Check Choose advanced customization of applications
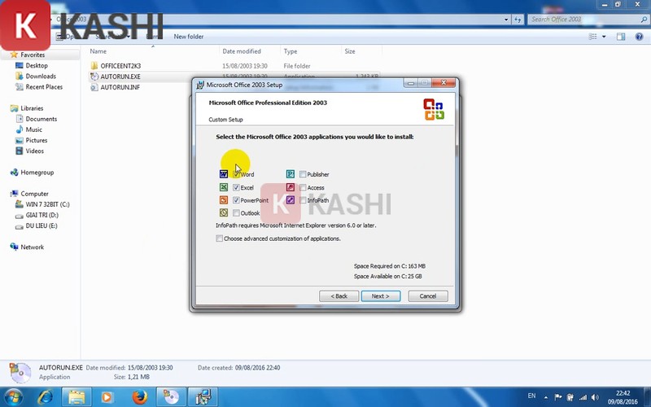Viewport: 651px width, 407px height. (x=220, y=239)
